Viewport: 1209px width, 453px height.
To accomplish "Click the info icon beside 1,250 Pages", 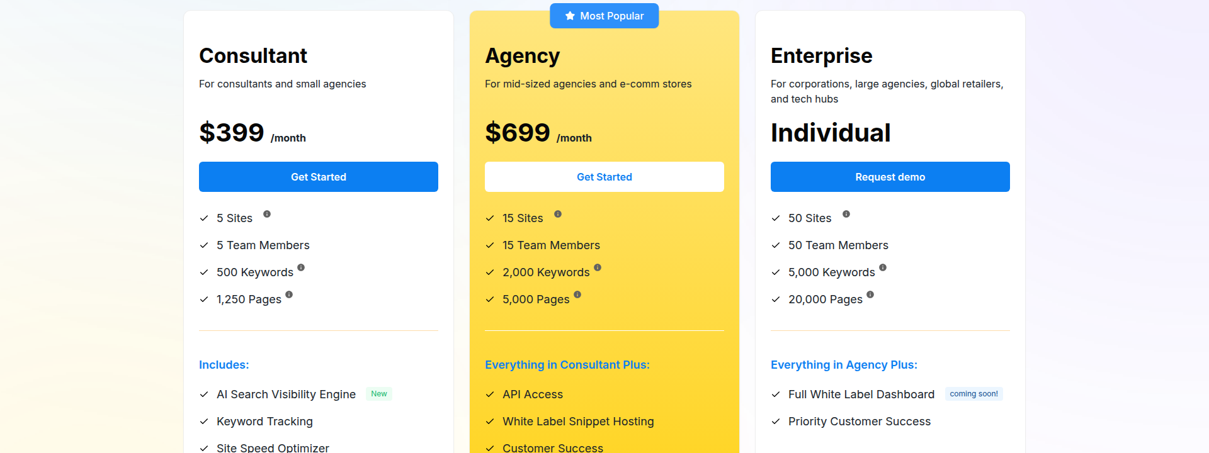I will coord(289,294).
